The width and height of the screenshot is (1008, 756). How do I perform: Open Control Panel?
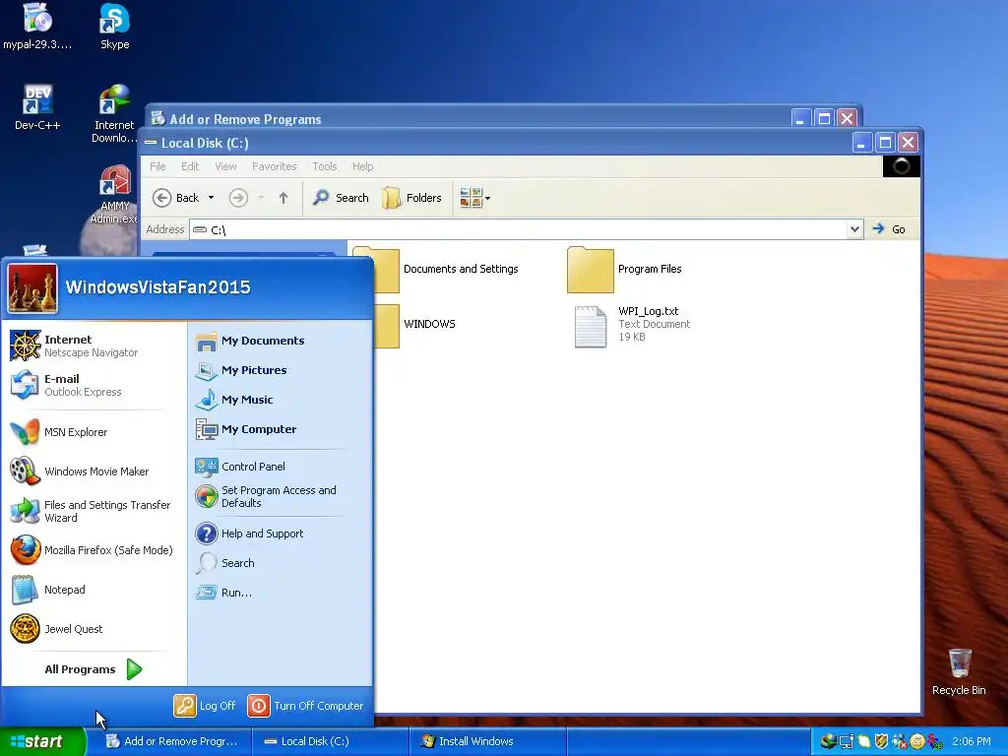240,467
